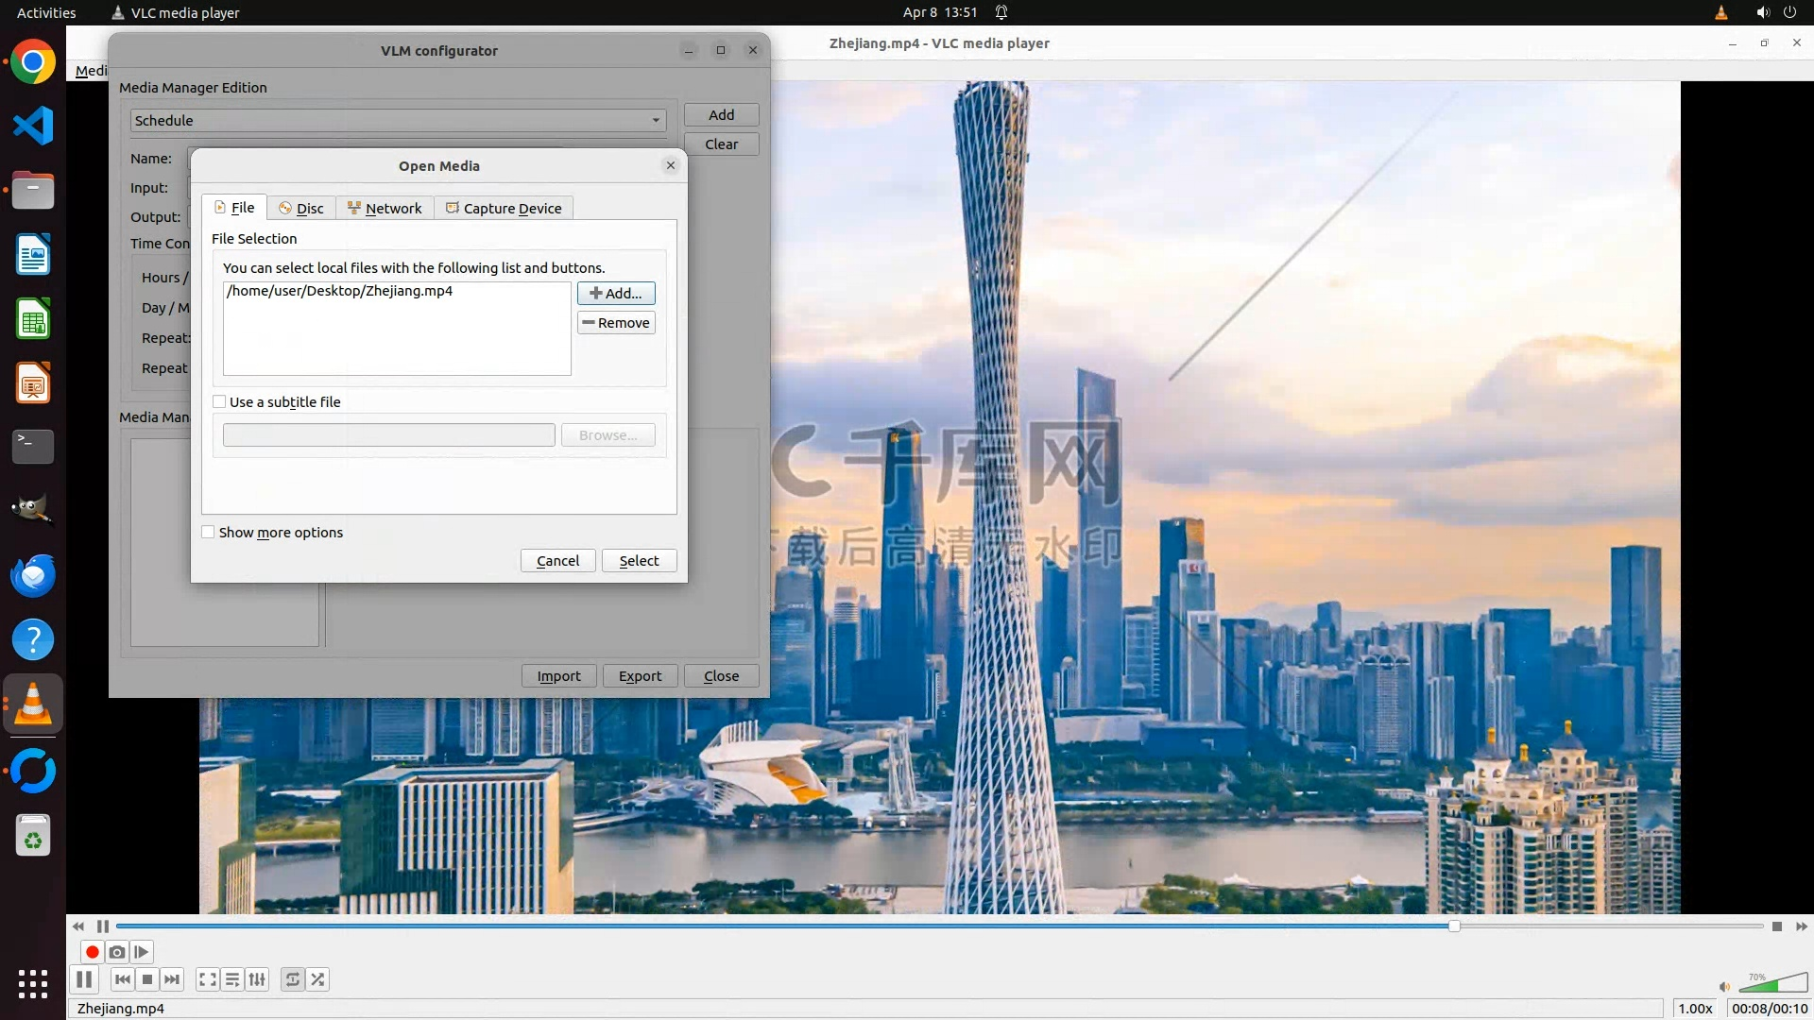Check the Use a subtitle file box

[220, 401]
